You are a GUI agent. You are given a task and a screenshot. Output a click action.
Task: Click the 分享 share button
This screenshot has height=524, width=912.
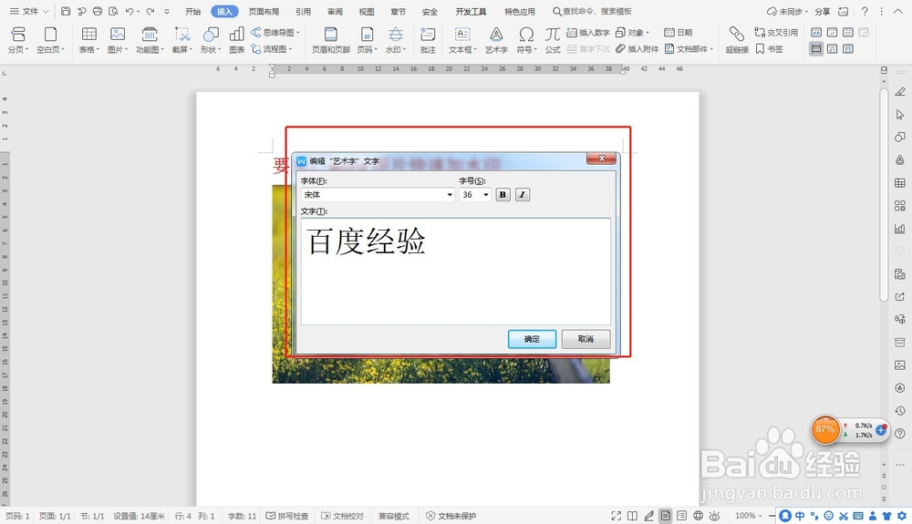click(823, 11)
